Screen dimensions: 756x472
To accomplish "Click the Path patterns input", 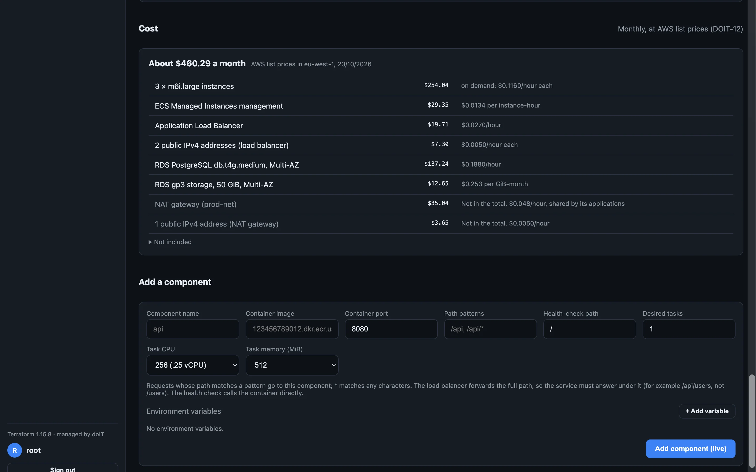I will coord(490,329).
